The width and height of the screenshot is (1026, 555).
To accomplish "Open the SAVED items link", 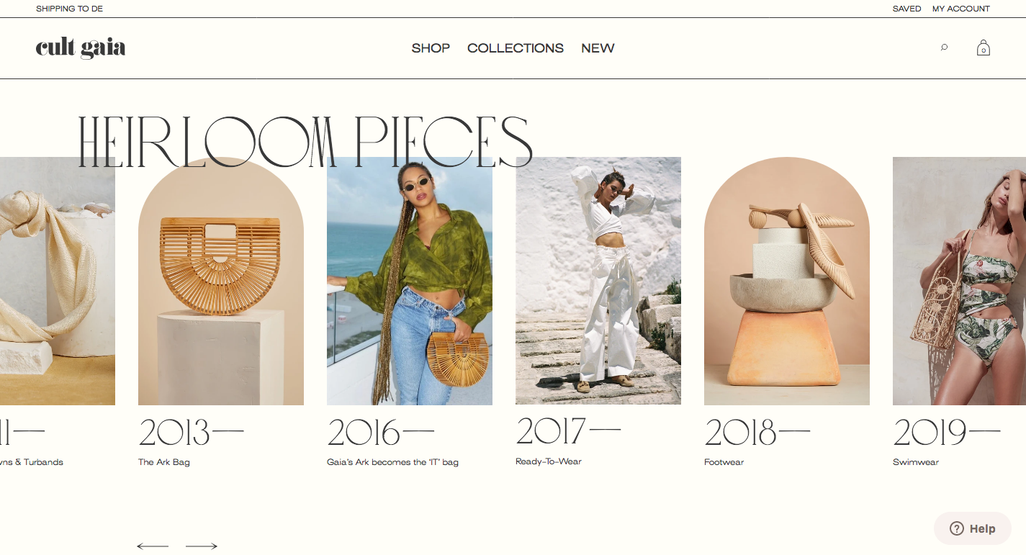I will click(906, 9).
